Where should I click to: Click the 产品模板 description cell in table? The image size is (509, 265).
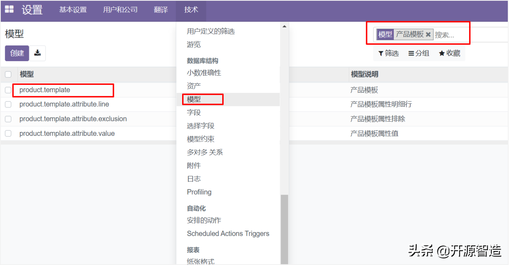364,90
